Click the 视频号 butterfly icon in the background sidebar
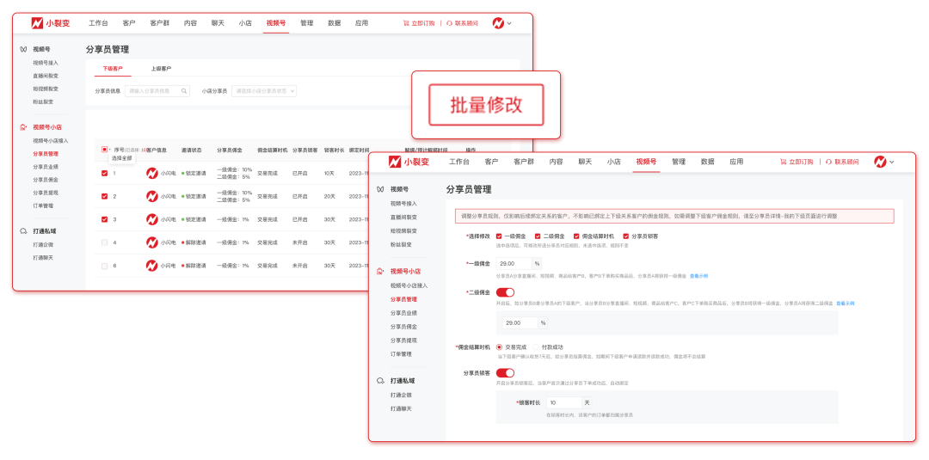 (x=23, y=50)
